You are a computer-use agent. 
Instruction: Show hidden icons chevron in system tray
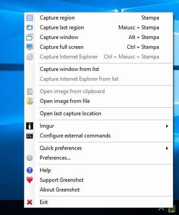tap(161, 209)
